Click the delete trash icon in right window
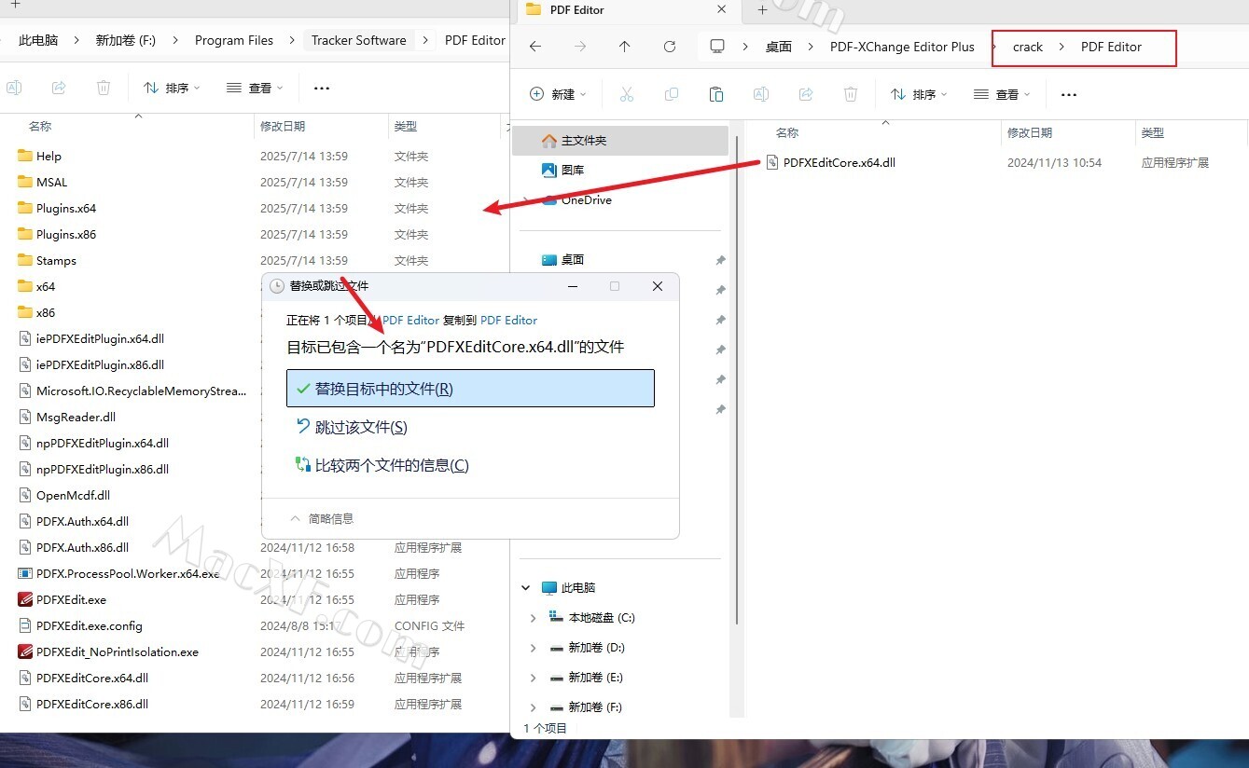 851,94
